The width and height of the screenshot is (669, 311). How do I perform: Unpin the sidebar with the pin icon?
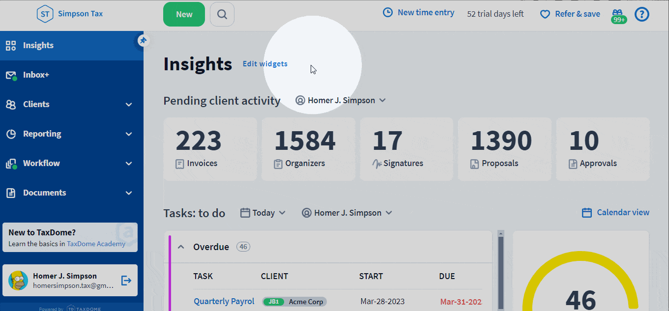[x=143, y=40]
